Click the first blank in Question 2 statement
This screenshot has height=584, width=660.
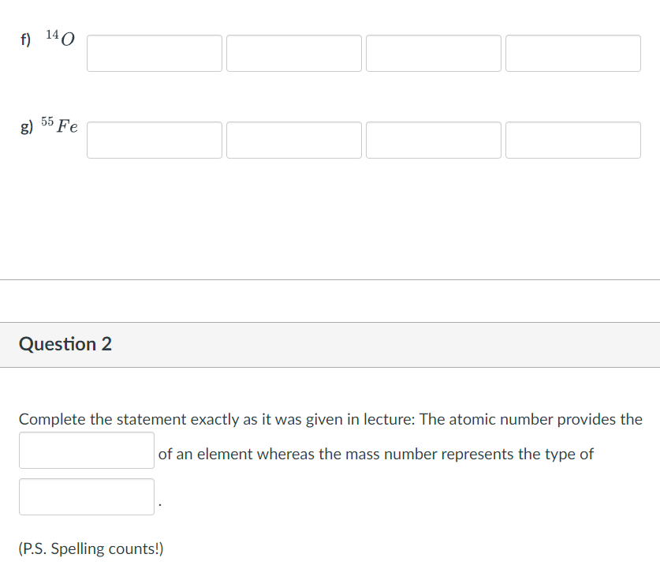pyautogui.click(x=86, y=451)
